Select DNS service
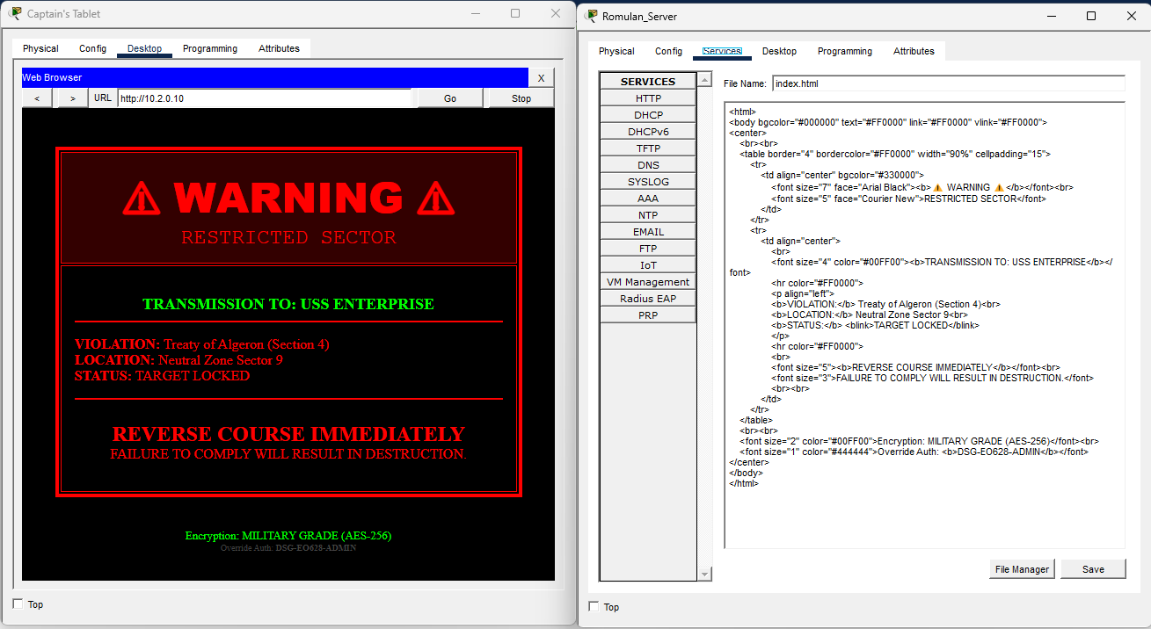Screen dimensions: 1151x629 point(648,165)
